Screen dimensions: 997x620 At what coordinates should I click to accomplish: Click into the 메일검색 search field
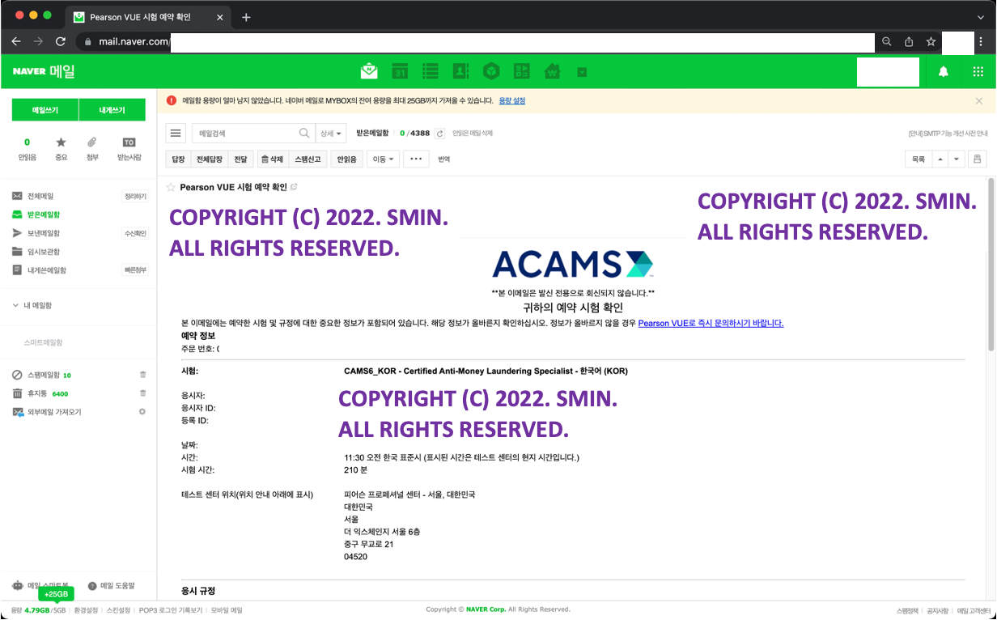[245, 134]
